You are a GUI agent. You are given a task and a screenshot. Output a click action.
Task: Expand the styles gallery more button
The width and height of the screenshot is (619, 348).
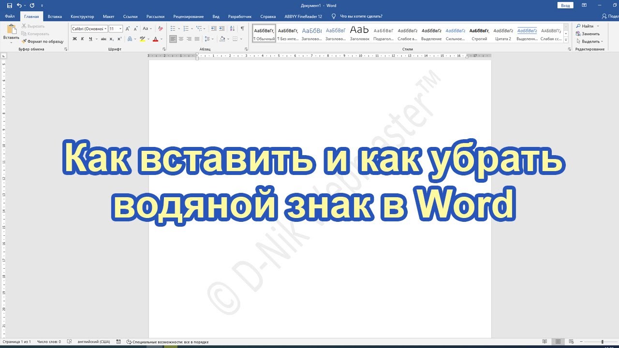566,40
